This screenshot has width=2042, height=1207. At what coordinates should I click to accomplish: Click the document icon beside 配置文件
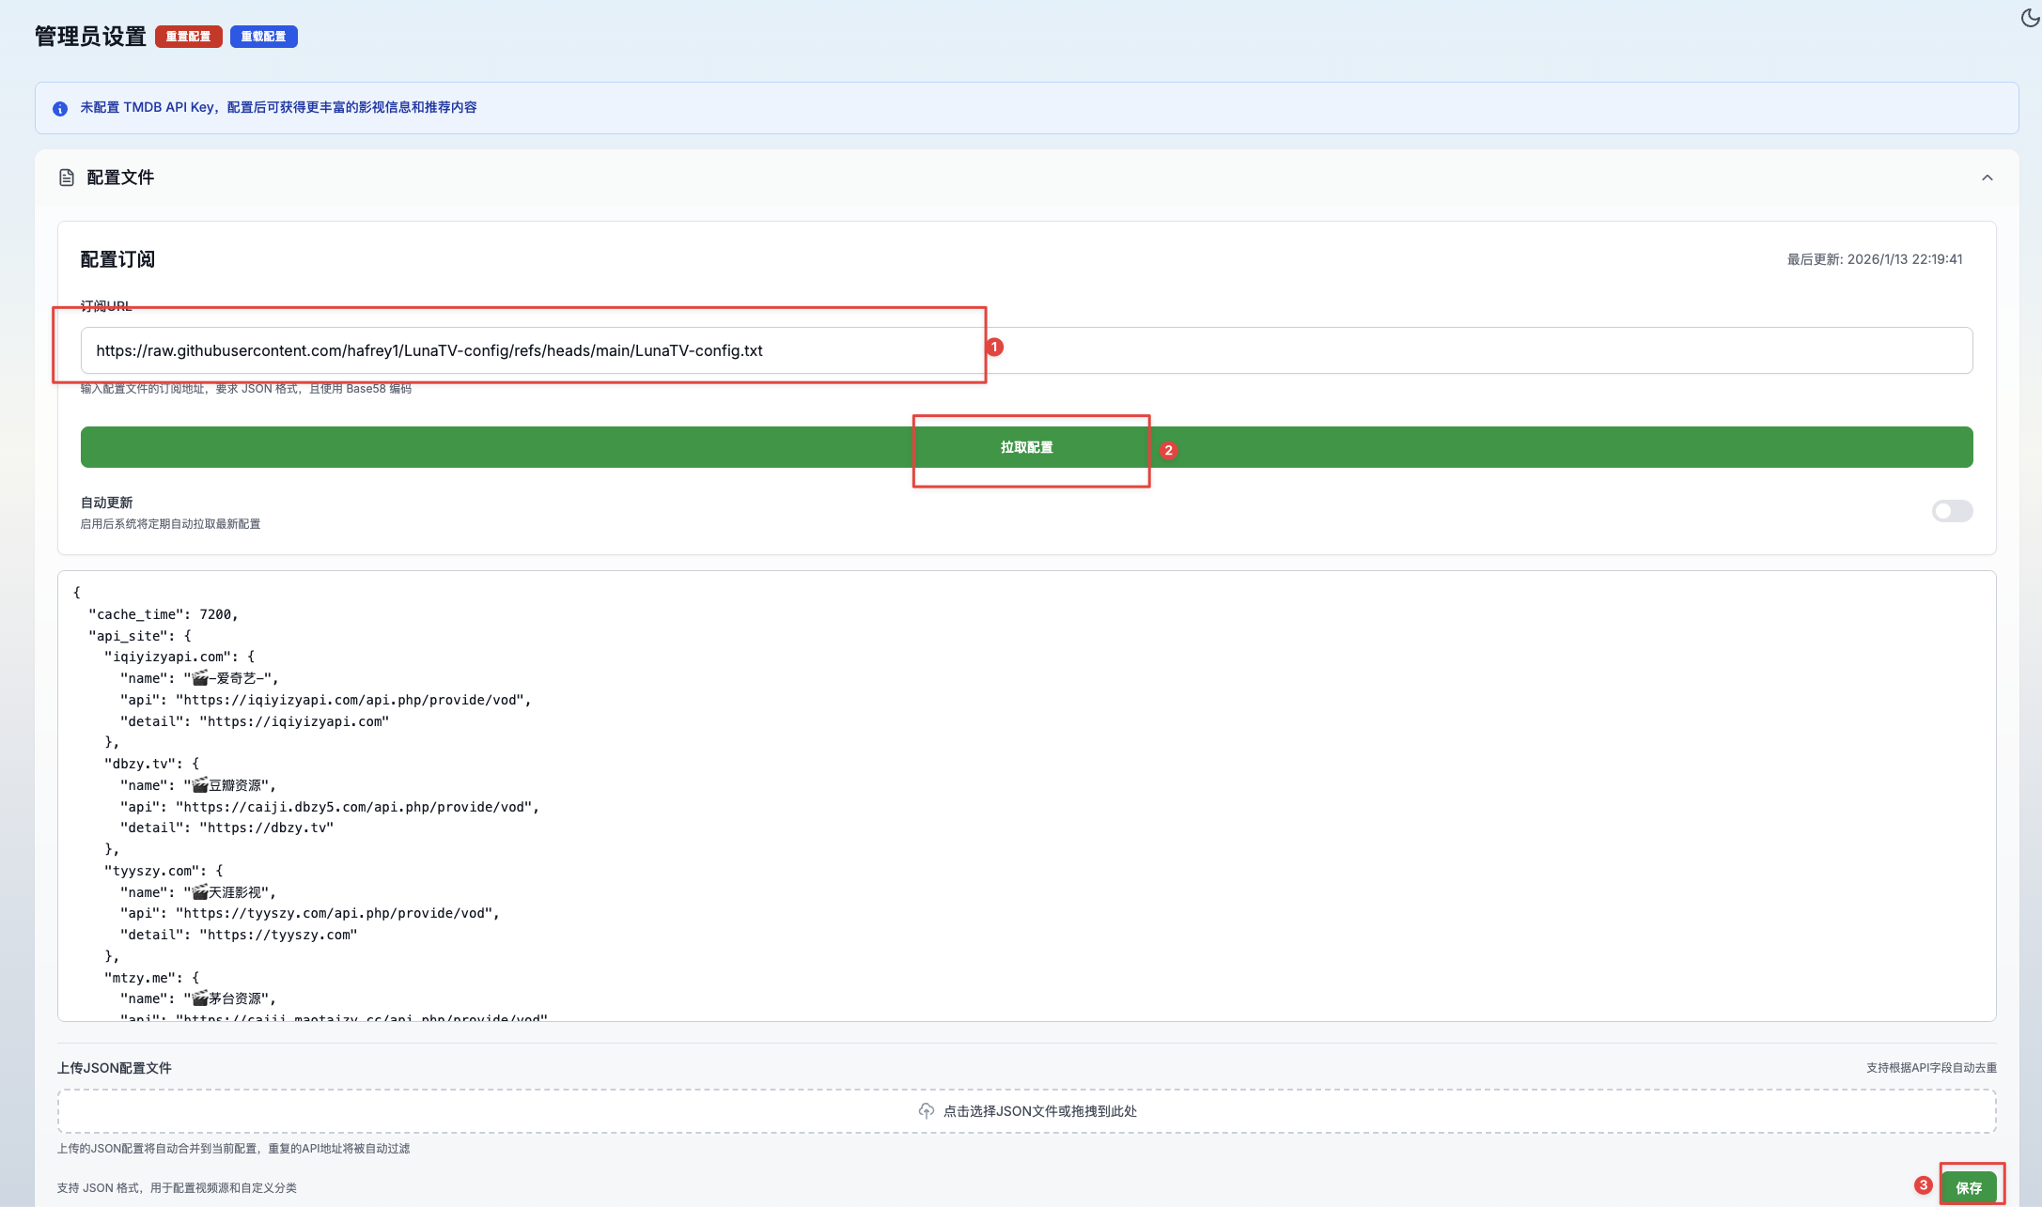pos(67,178)
